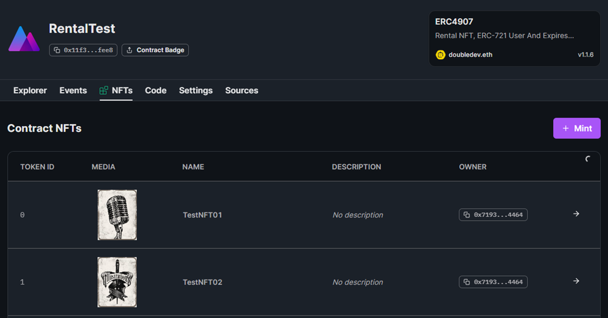
Task: Open the Contract Badge share button
Action: 155,50
